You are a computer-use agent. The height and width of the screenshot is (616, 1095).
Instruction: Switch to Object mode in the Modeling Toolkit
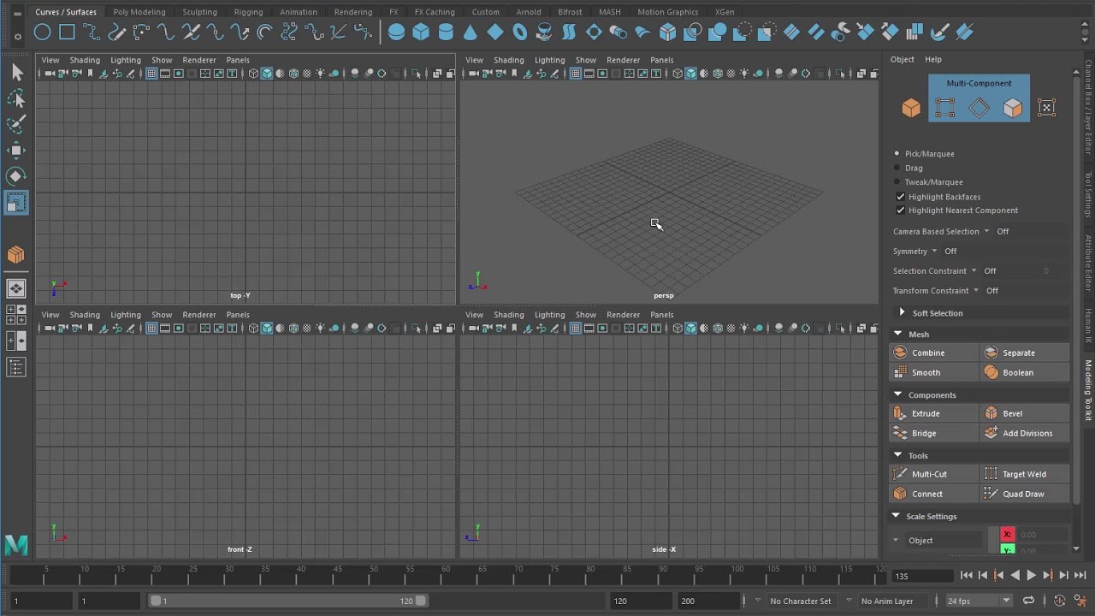(x=910, y=108)
